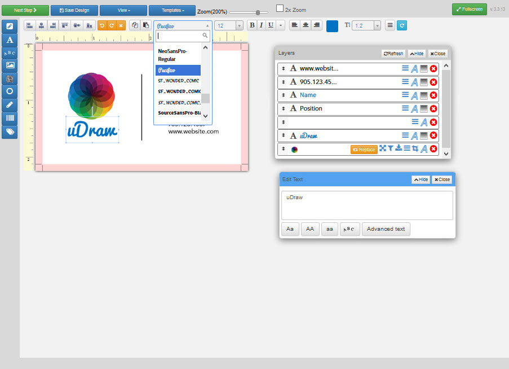Toggle bold text formatting

[x=252, y=25]
